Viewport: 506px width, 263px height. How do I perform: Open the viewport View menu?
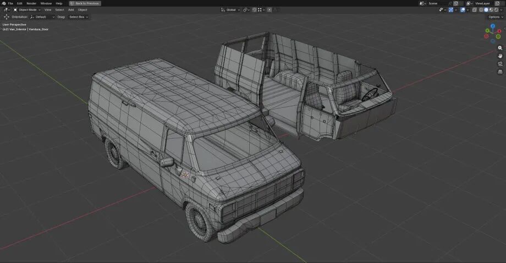click(x=48, y=10)
